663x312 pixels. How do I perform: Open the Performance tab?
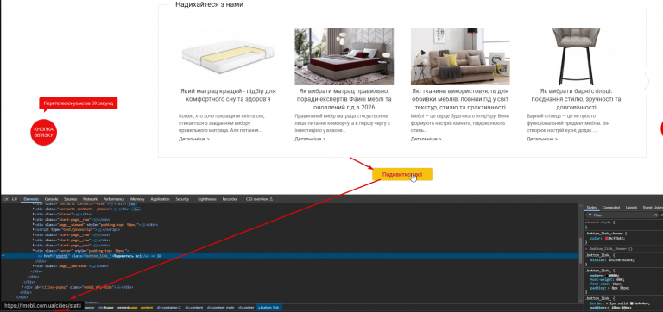tap(114, 199)
